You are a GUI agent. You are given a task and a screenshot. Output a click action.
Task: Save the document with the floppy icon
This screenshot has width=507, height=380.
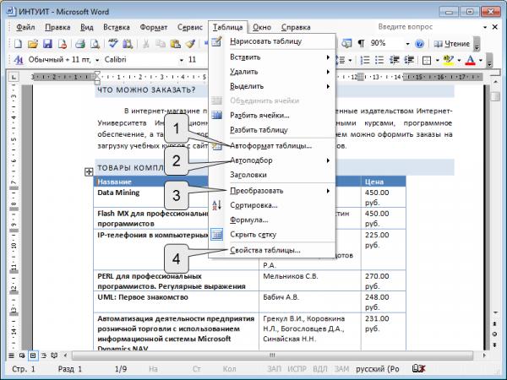pos(47,44)
